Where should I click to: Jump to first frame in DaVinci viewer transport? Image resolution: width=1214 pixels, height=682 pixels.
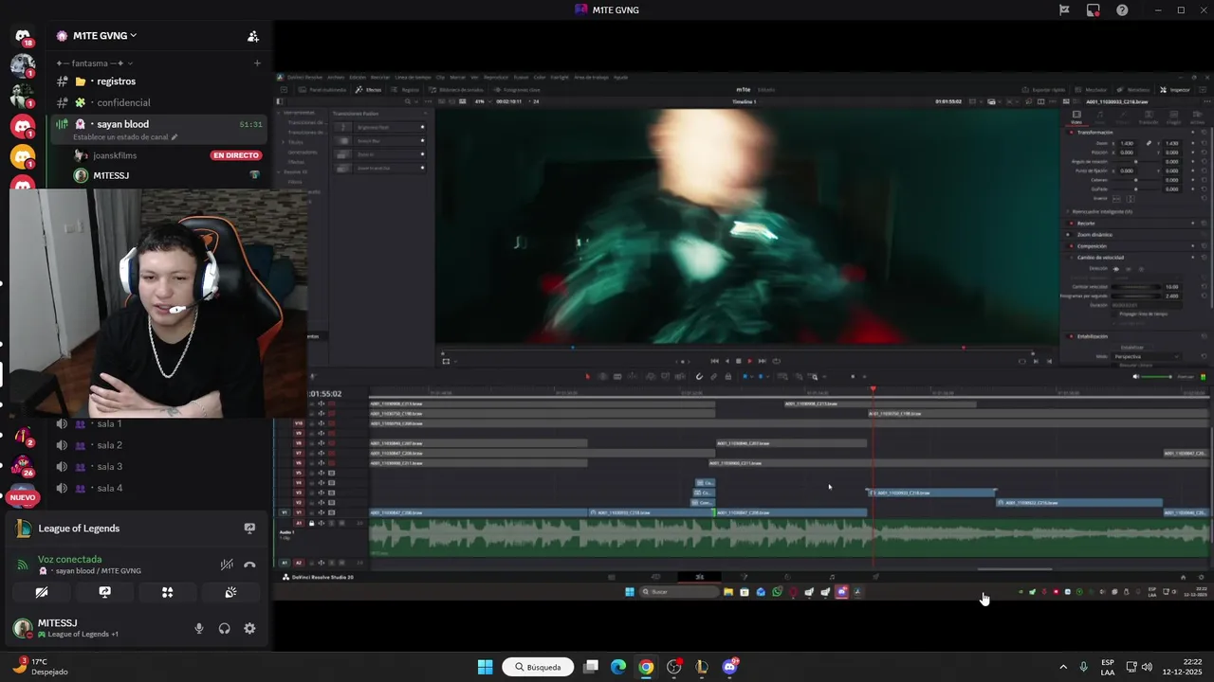(x=714, y=361)
